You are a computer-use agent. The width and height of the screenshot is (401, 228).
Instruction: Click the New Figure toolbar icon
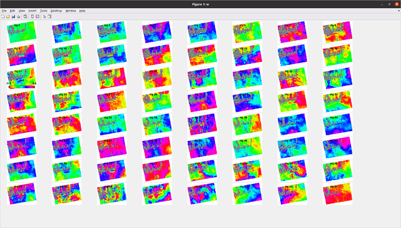3,17
